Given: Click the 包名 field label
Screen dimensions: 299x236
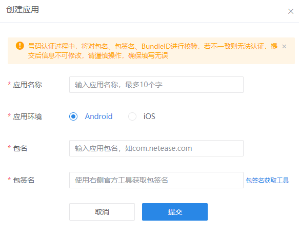Looking at the screenshot, I should [20, 148].
